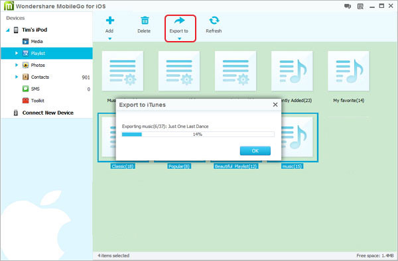398x261 pixels.
Task: Click the MobileGo app logo
Action: tap(9, 6)
